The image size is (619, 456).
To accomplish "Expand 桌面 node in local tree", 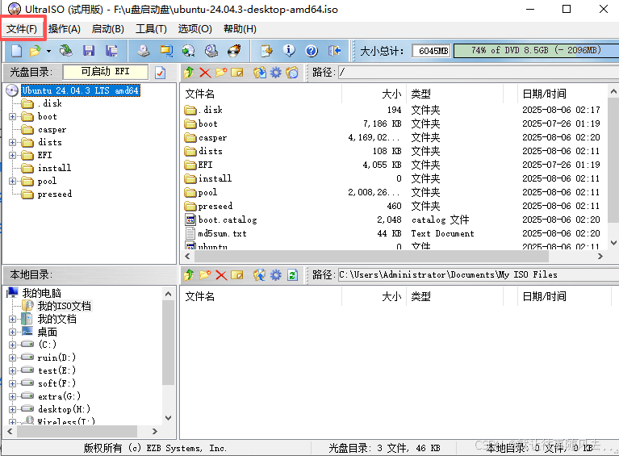I will point(13,332).
